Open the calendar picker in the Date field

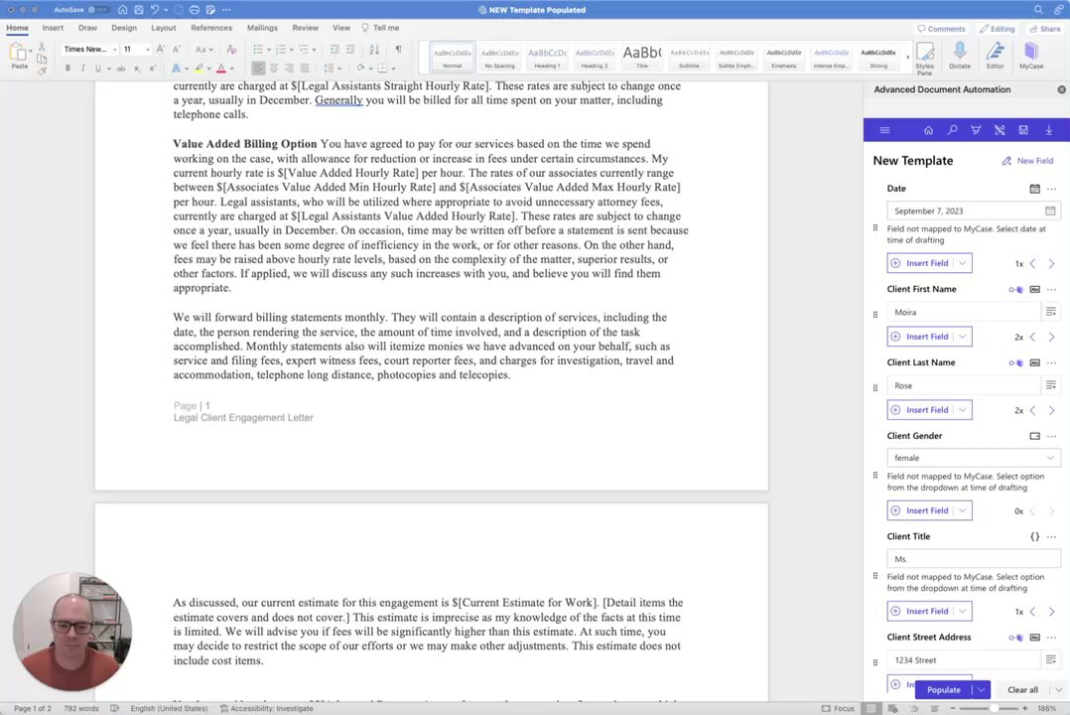point(1050,211)
